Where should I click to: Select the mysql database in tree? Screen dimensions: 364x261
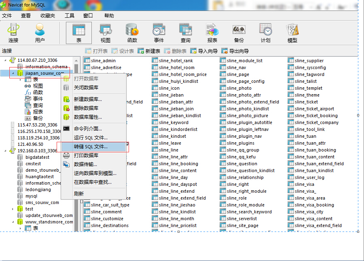31,196
